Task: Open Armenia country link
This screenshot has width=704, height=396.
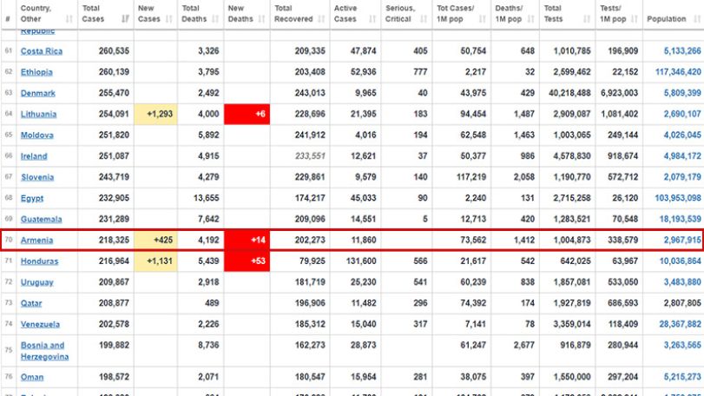Action: (x=36, y=241)
